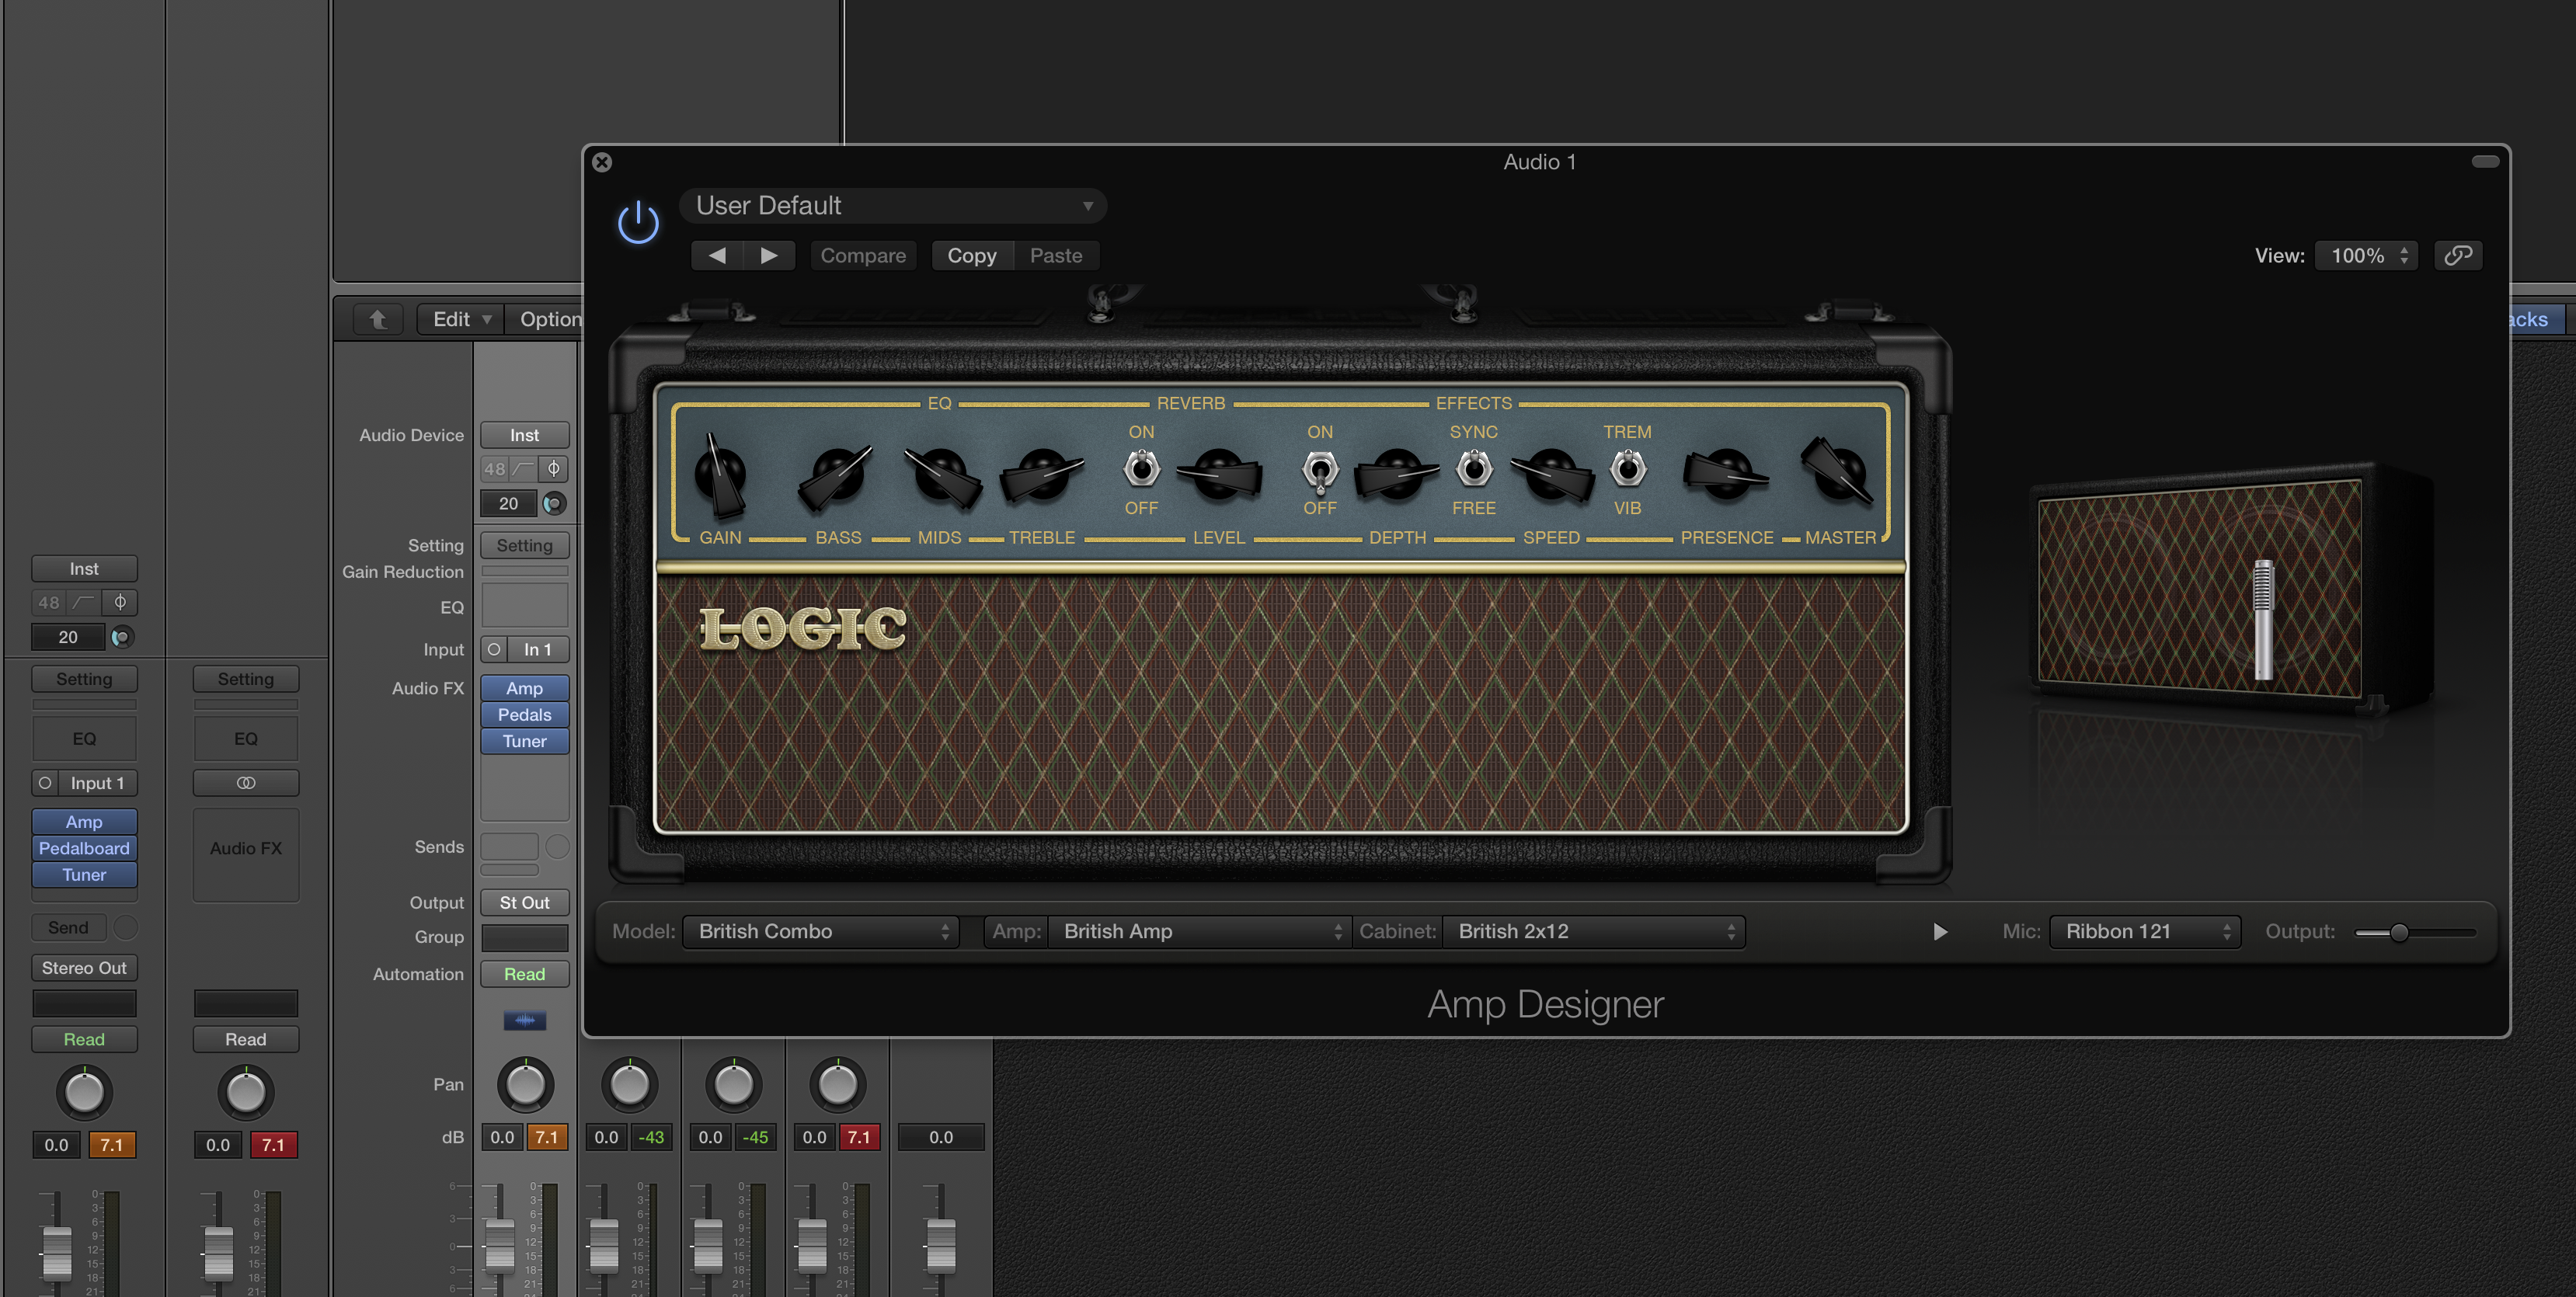Click the phase icon next to 48

553,468
